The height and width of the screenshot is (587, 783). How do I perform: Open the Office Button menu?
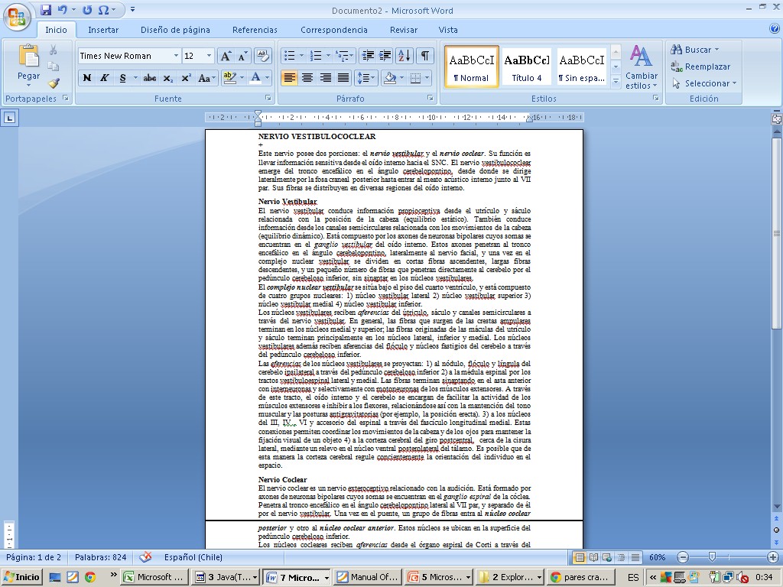[x=17, y=16]
